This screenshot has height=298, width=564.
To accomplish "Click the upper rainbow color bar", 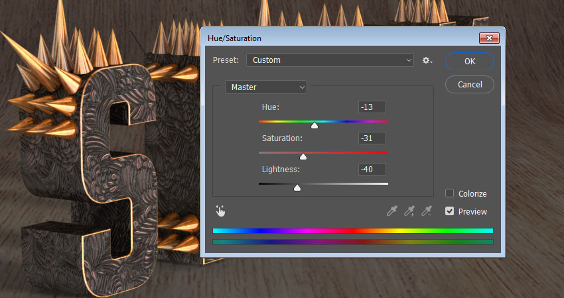I will [x=353, y=231].
